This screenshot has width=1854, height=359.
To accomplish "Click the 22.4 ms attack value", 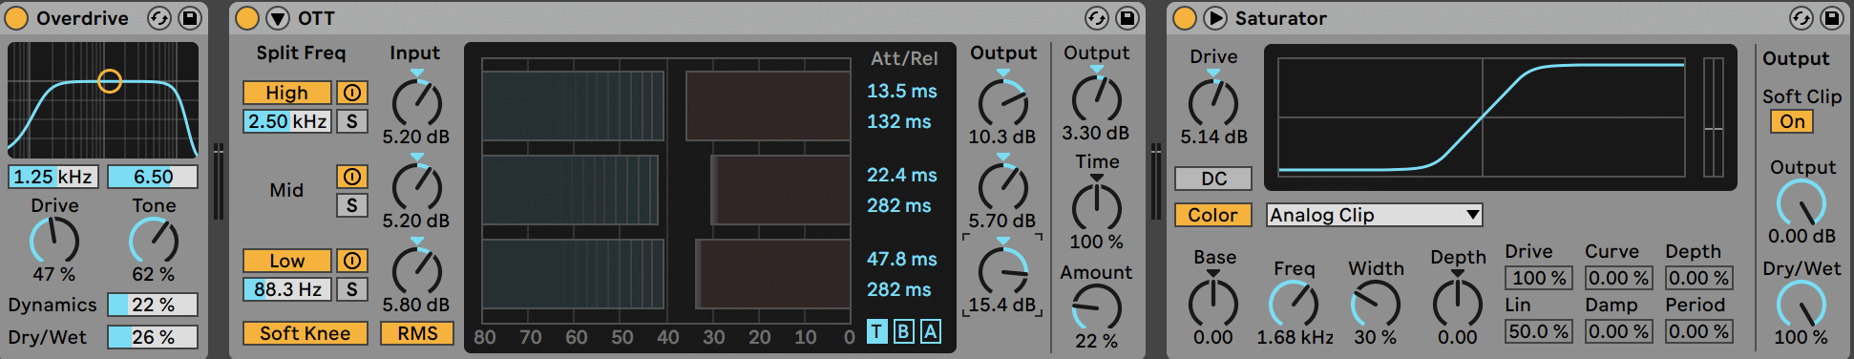I will click(902, 175).
